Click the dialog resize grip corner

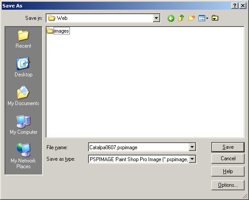(245, 196)
